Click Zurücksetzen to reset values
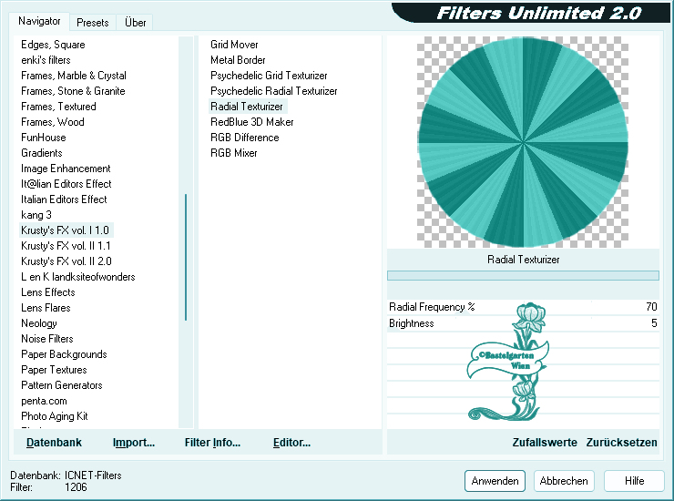The width and height of the screenshot is (674, 501). 621,443
